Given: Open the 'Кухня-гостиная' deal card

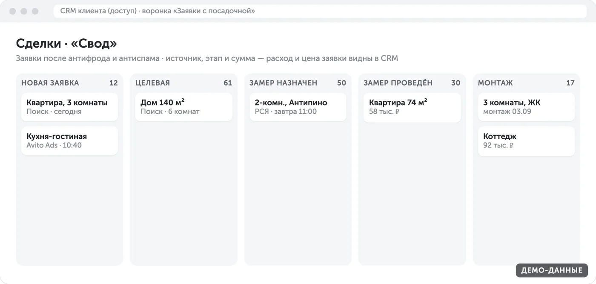Looking at the screenshot, I should tap(69, 141).
